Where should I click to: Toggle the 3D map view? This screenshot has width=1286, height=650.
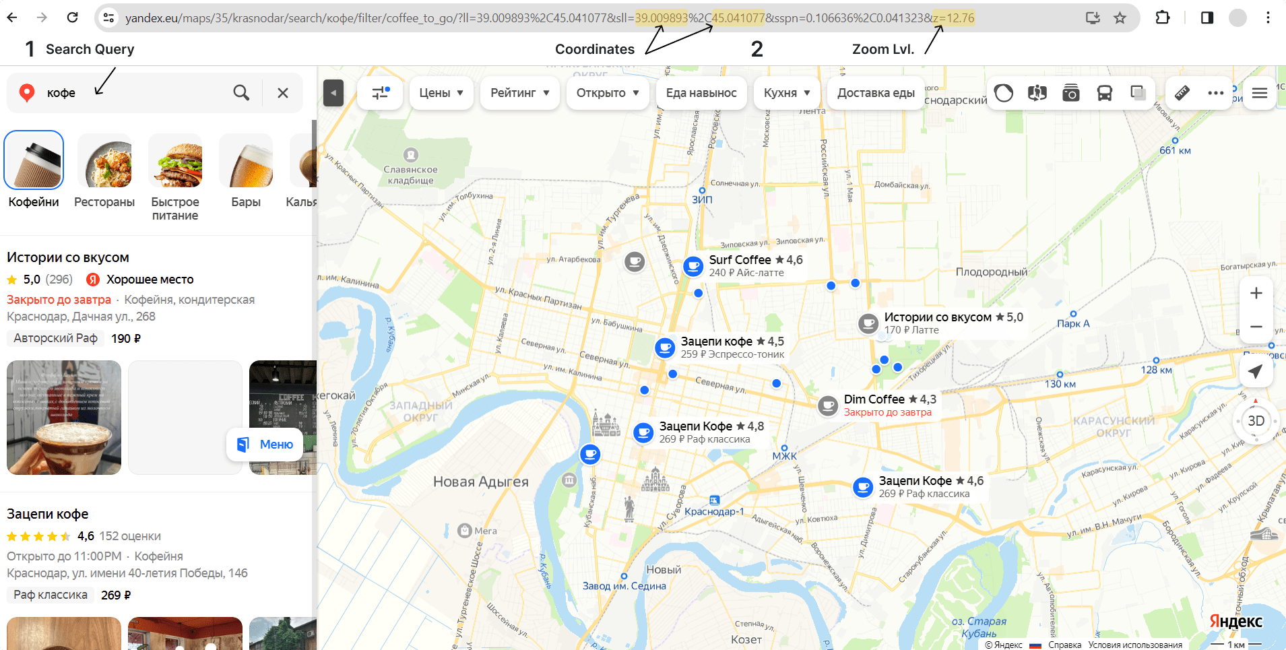(1256, 421)
